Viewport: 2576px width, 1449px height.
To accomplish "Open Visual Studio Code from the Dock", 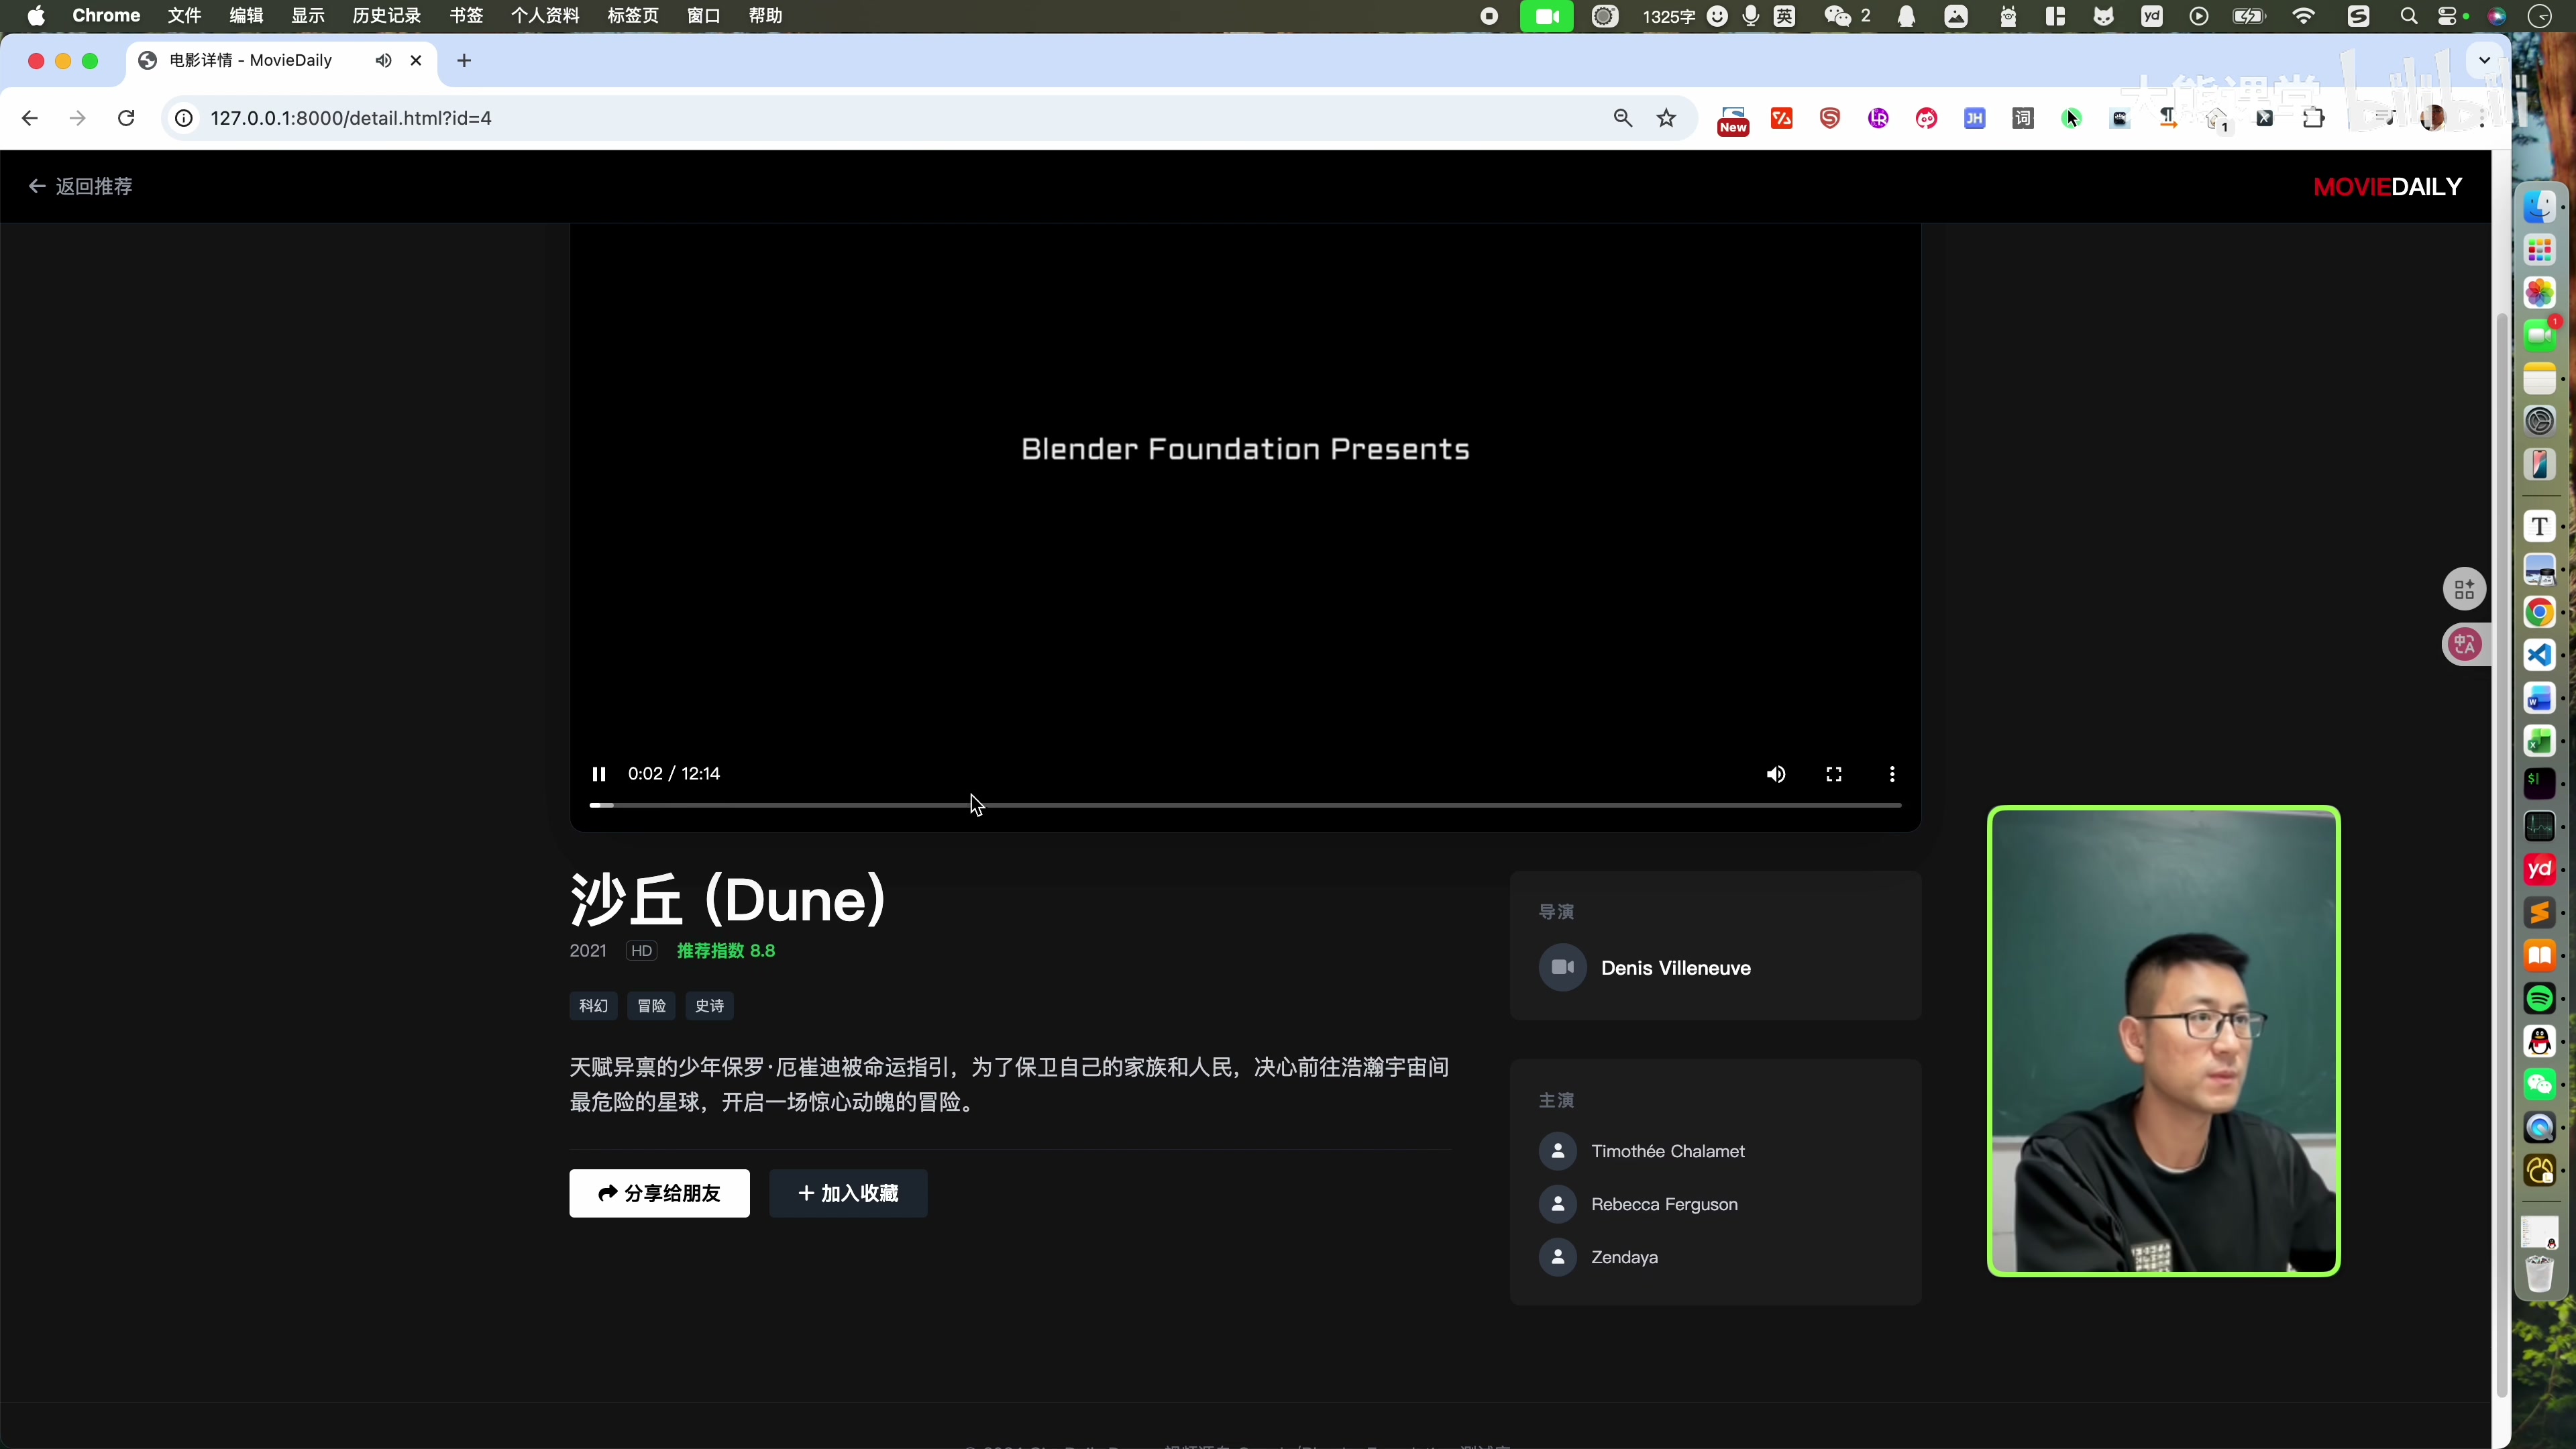I will (x=2540, y=655).
